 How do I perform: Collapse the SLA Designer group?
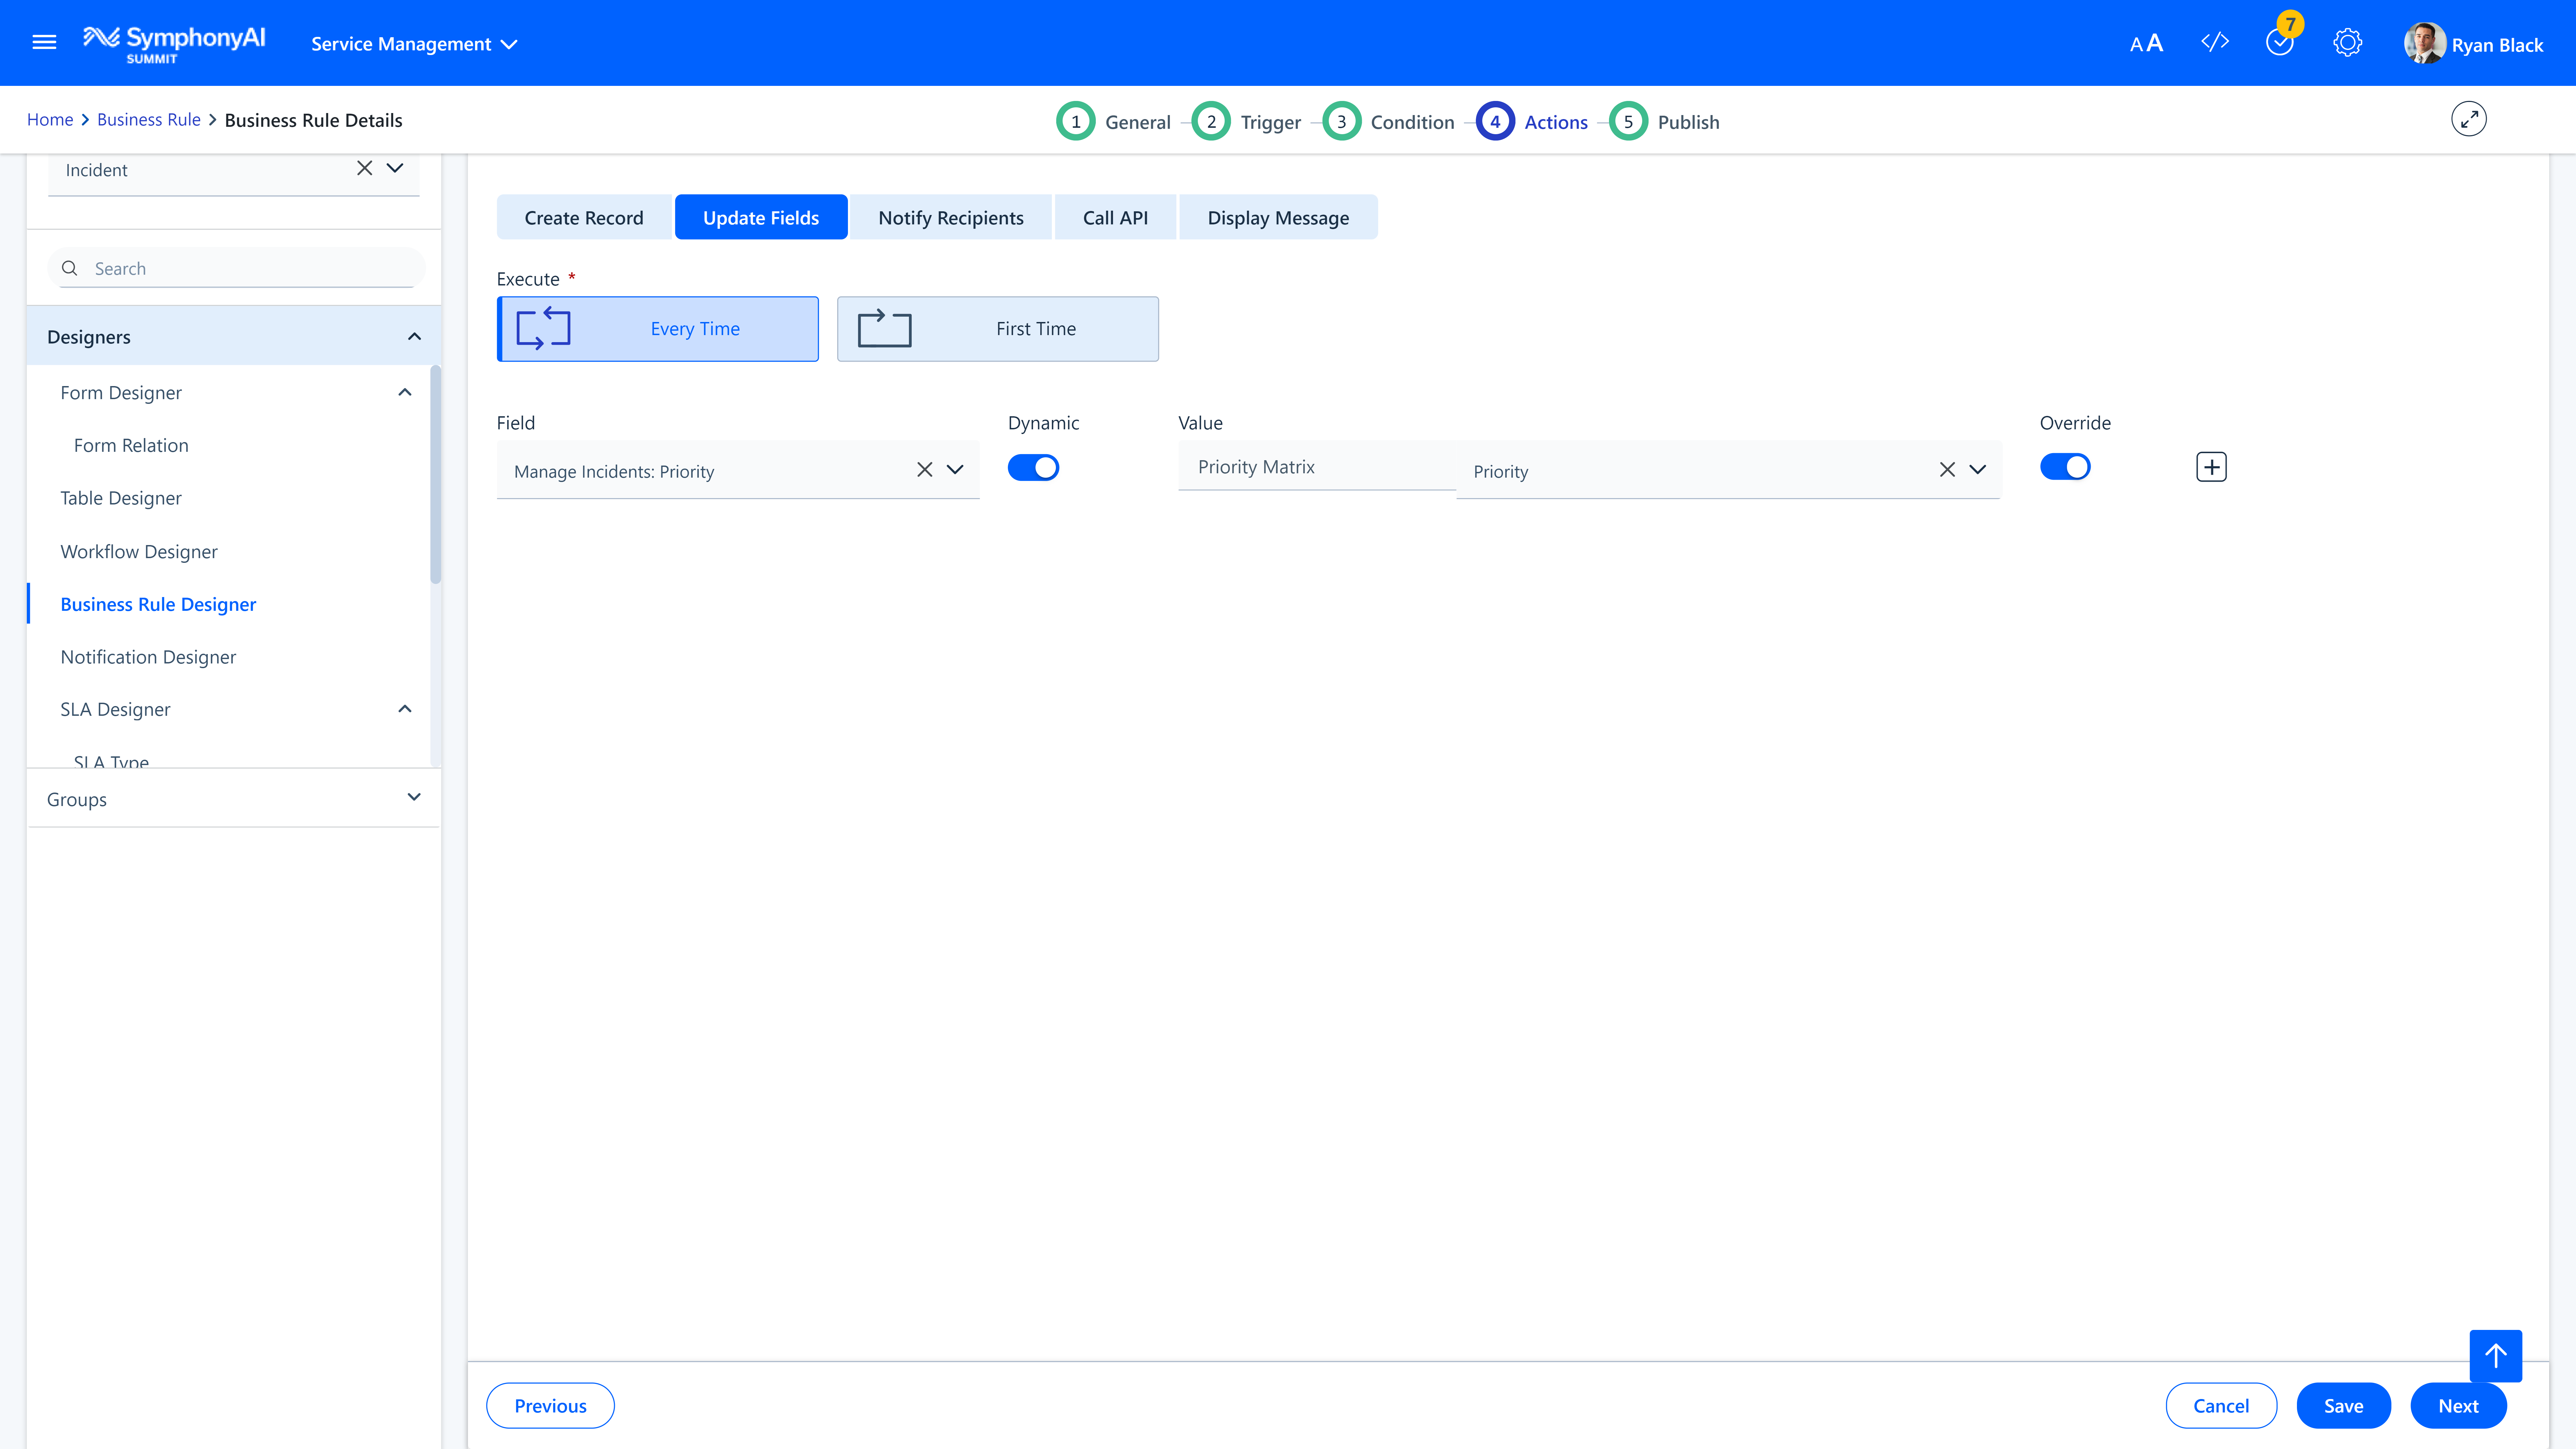coord(405,709)
